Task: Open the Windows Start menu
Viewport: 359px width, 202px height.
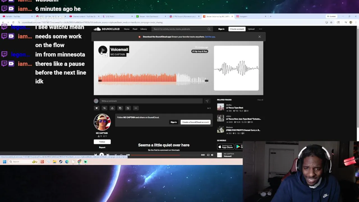Action: 4,162
